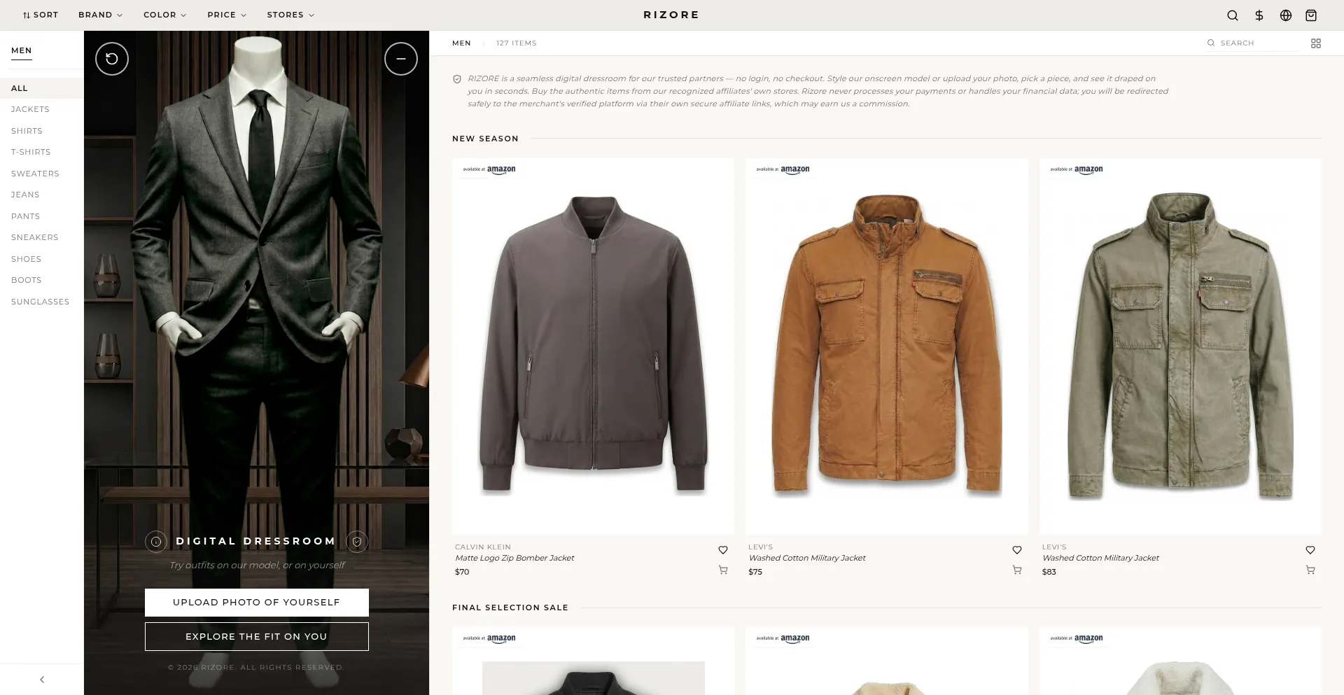Click the product search input field
This screenshot has height=695, width=1344.
pyautogui.click(x=1258, y=43)
